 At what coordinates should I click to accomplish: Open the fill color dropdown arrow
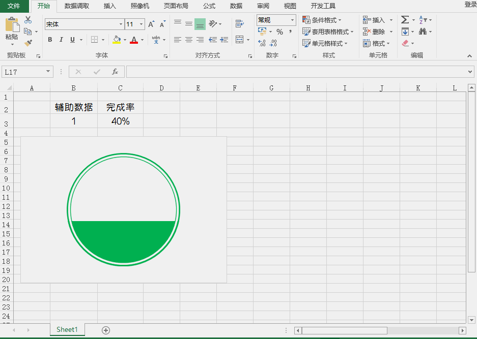point(124,39)
